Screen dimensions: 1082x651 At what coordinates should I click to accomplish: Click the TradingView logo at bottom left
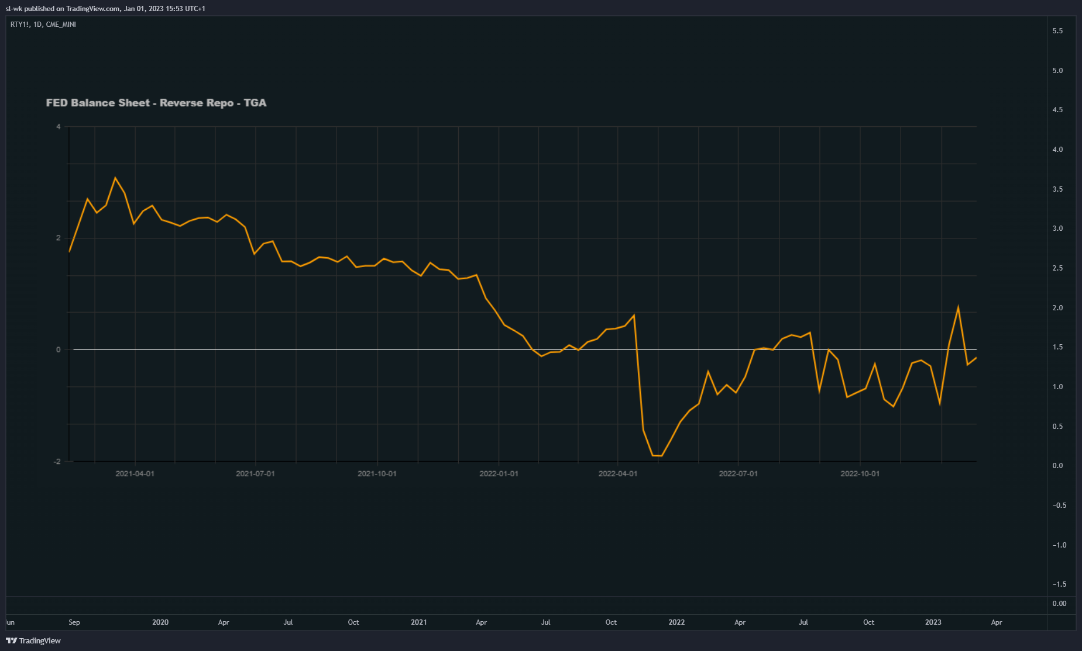pyautogui.click(x=33, y=640)
